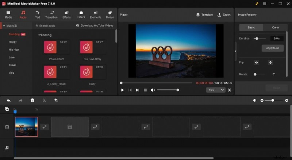292x160 pixels.
Task: Select the Vlog music category
Action: (11, 73)
